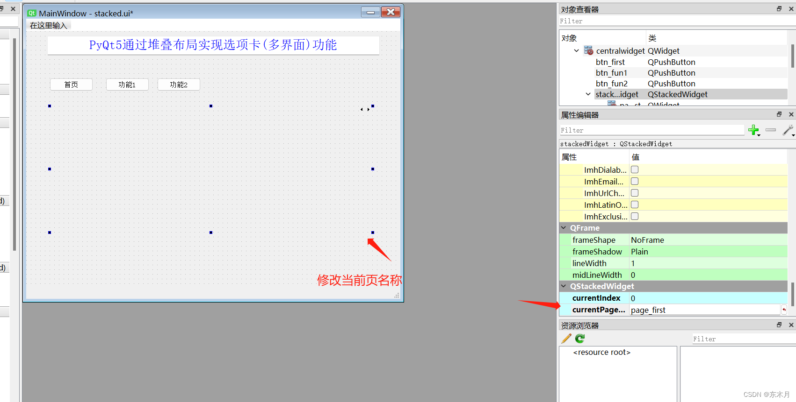Float the 资源浏览器 panel with dock icon
Viewport: 796px width, 402px height.
click(779, 325)
